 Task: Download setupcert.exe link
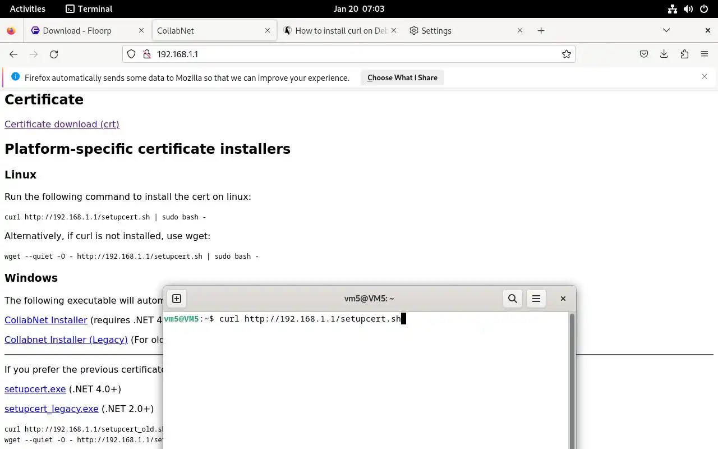pos(35,389)
